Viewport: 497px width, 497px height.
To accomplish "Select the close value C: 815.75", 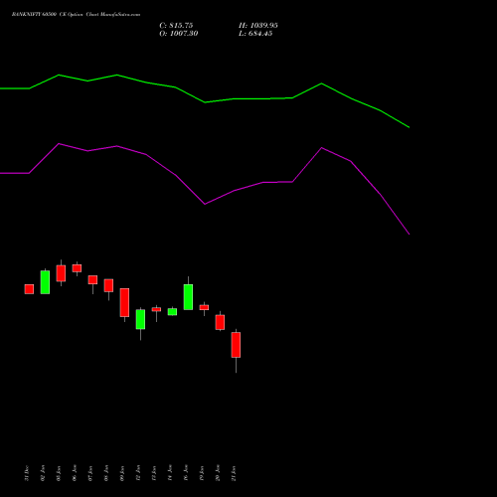I will [176, 26].
